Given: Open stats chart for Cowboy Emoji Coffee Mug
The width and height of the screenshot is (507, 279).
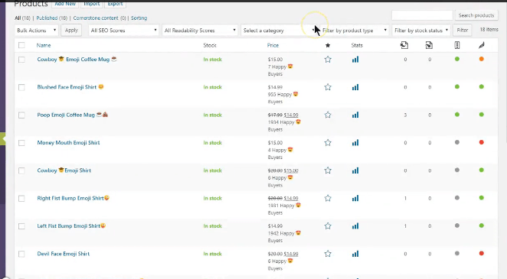Looking at the screenshot, I should (355, 60).
